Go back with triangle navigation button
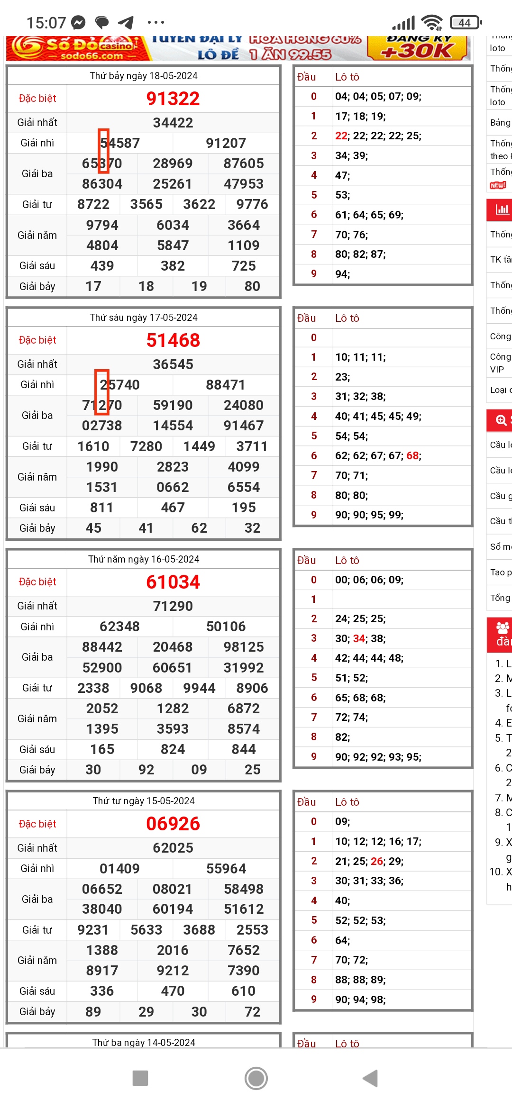512x1109 pixels. pyautogui.click(x=371, y=1078)
